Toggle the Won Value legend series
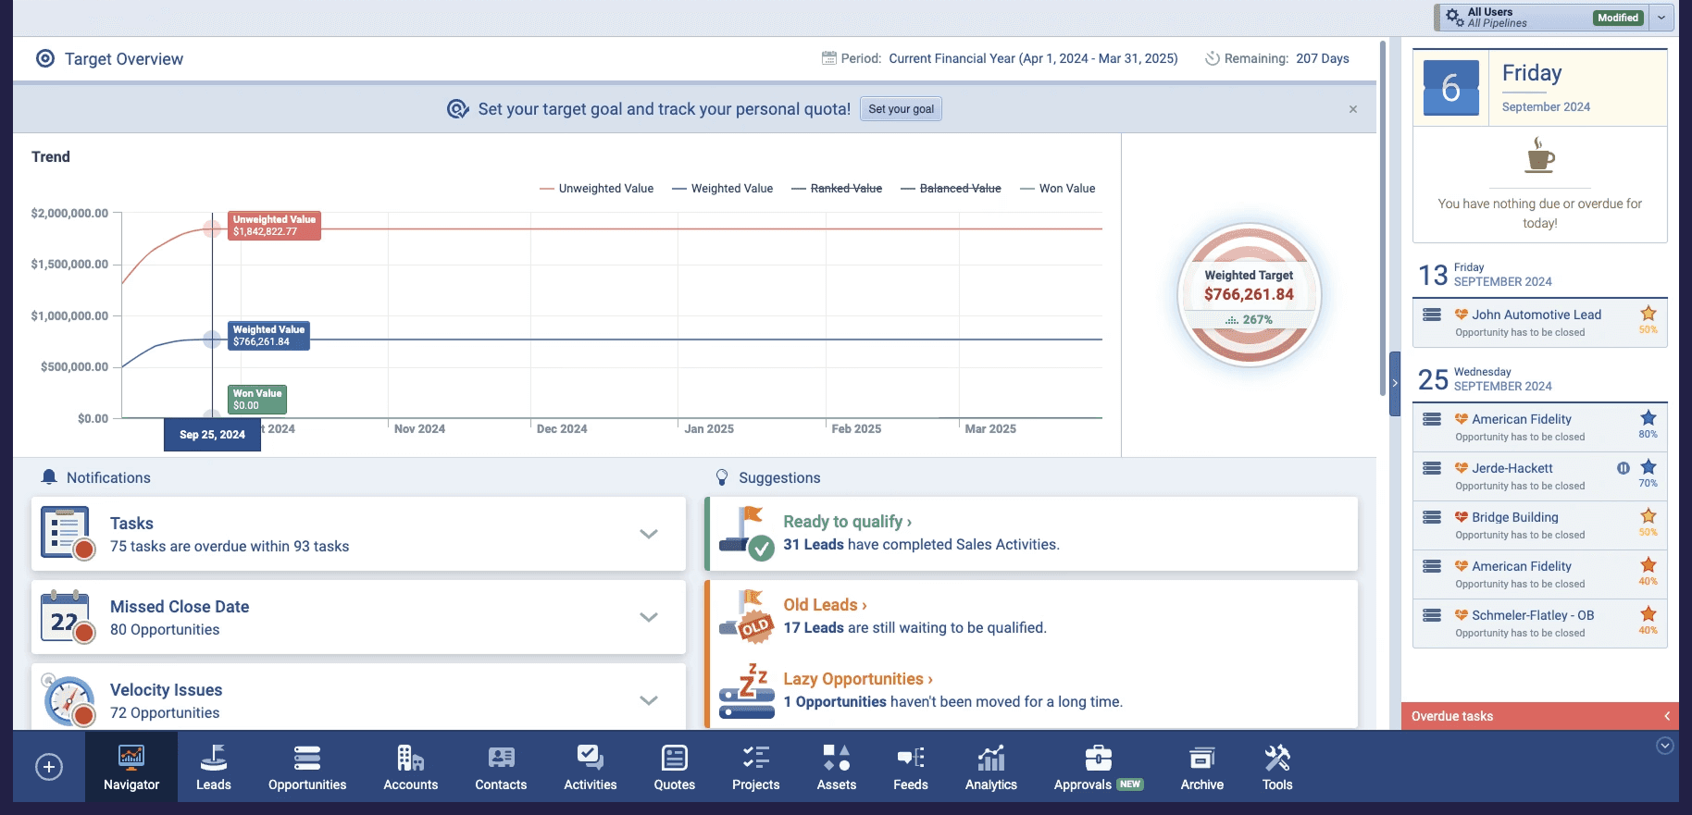 click(1057, 188)
